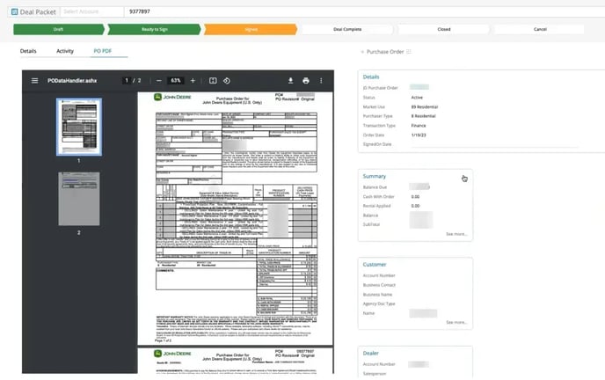Click the Order Date value 1/19/23
The image size is (605, 380).
point(419,135)
